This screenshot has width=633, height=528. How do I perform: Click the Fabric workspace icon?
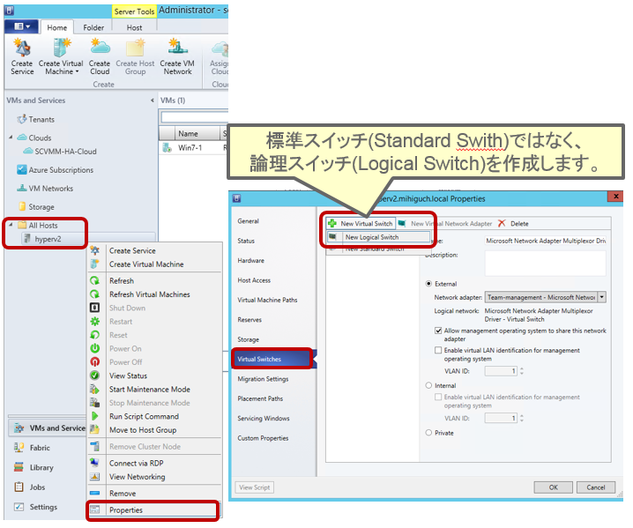(x=19, y=447)
